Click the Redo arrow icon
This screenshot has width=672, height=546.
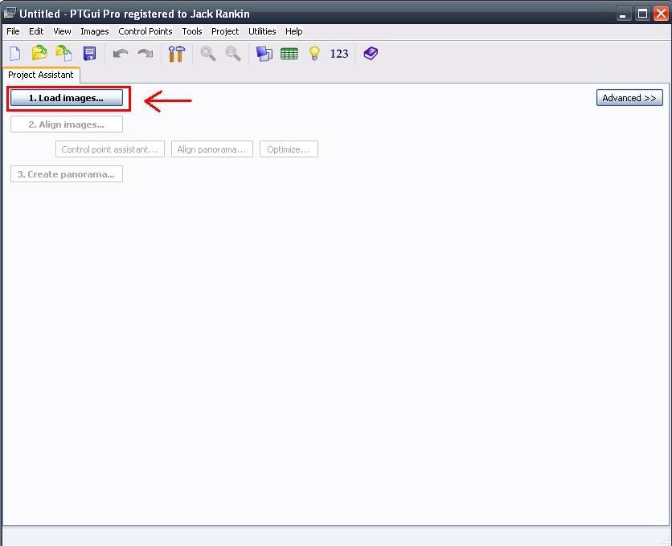(x=145, y=54)
